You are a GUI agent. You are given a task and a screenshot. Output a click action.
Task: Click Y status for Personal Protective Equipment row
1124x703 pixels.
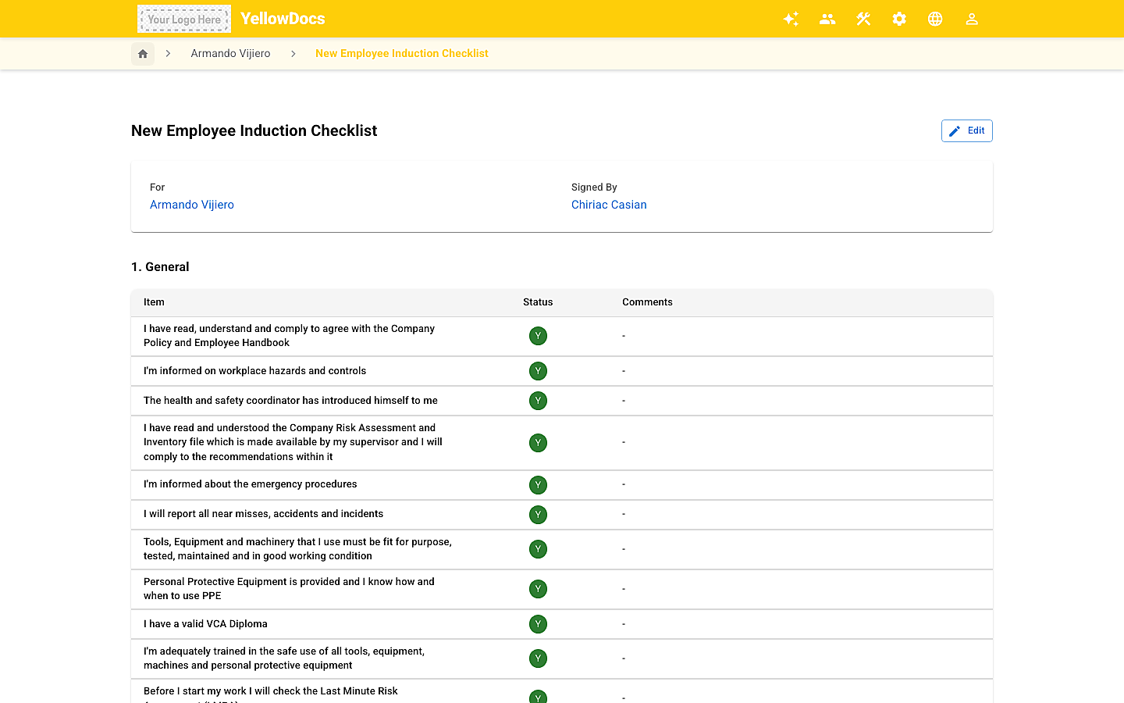pos(538,589)
